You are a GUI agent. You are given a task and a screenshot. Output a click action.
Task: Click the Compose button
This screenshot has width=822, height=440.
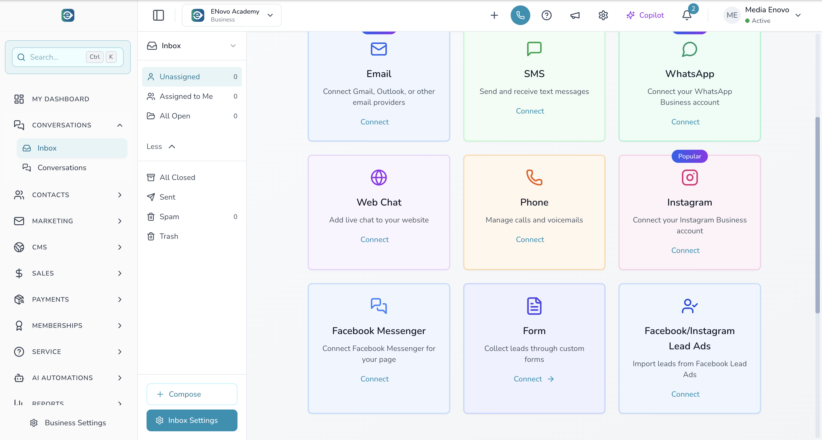point(191,394)
